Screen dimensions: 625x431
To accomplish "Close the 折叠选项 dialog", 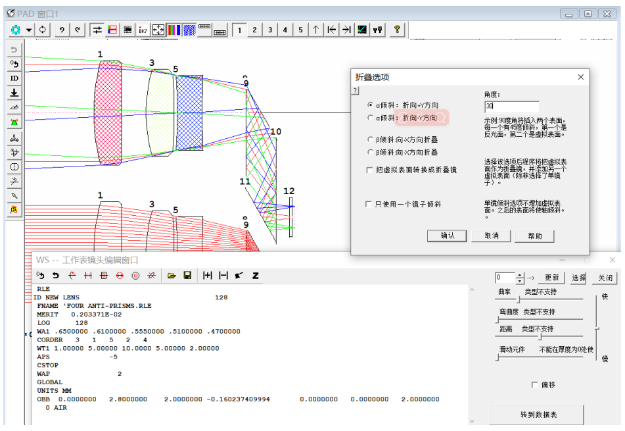I will [581, 77].
